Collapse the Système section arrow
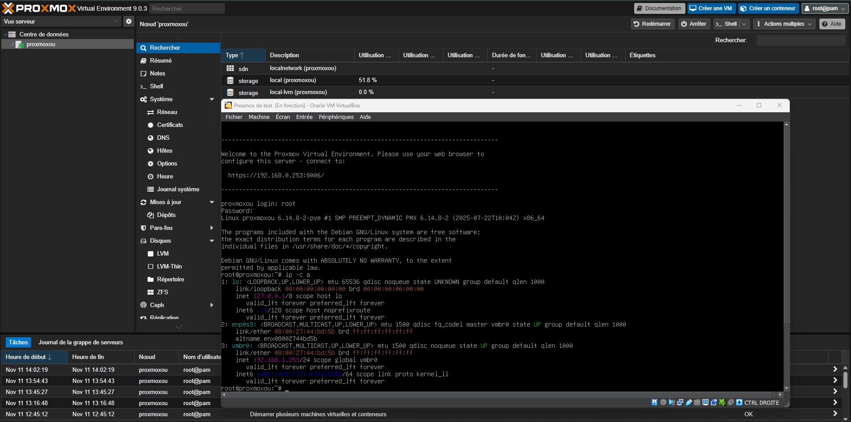 (212, 99)
